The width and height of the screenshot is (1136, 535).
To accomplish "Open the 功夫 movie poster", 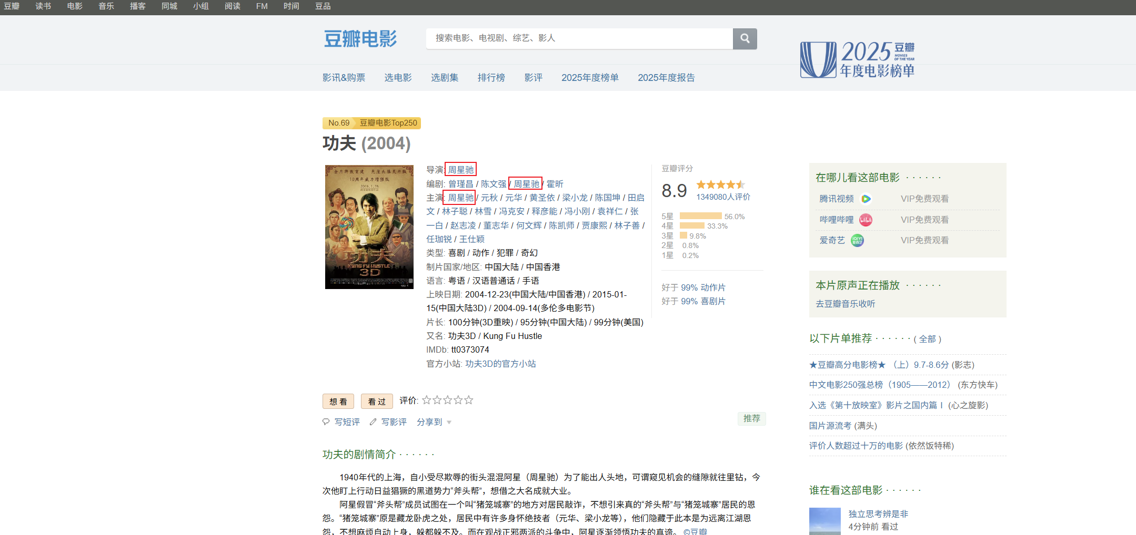I will (369, 227).
